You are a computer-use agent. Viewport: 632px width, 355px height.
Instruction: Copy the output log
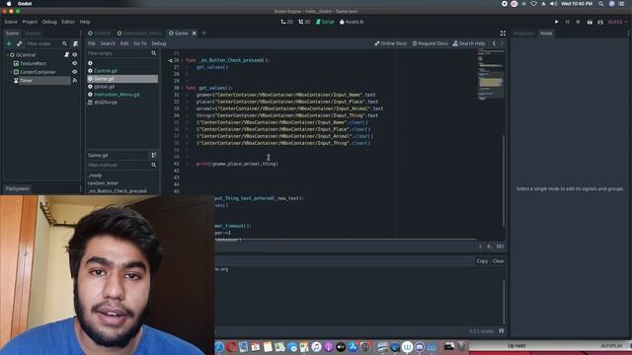(482, 261)
